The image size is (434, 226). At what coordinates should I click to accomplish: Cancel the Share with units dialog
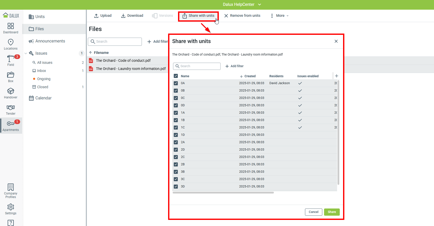(313, 212)
